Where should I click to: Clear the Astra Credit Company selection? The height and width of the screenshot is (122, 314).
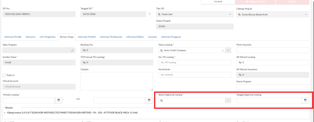coord(223,50)
